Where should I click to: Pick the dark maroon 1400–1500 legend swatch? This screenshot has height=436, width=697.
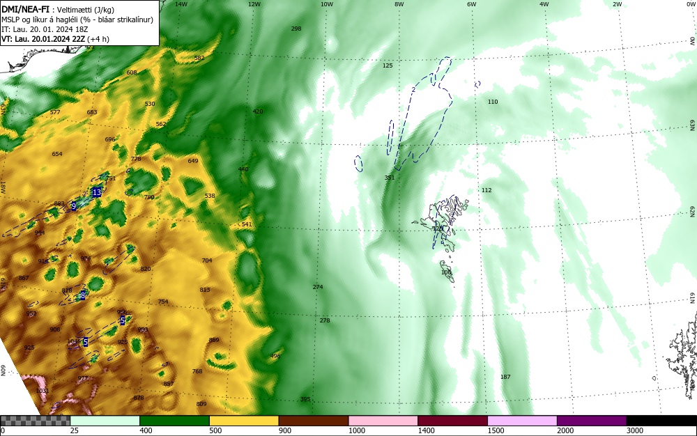[x=452, y=421]
